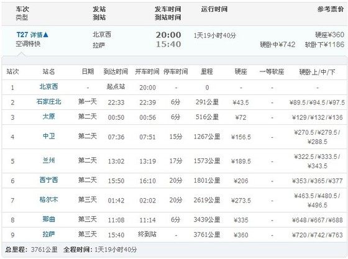Open the 西宁西 station link
This screenshot has width=348, height=259.
click(x=48, y=180)
